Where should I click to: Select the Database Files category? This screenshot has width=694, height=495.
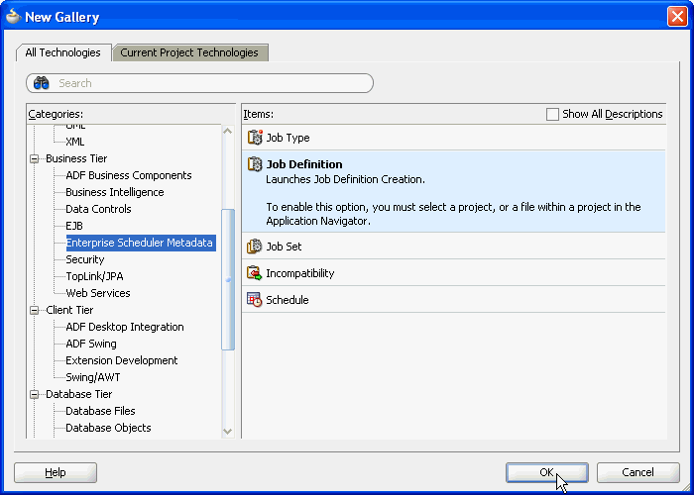pos(100,411)
